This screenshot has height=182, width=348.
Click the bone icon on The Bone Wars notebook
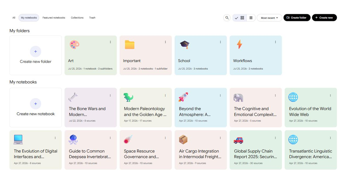point(73,97)
